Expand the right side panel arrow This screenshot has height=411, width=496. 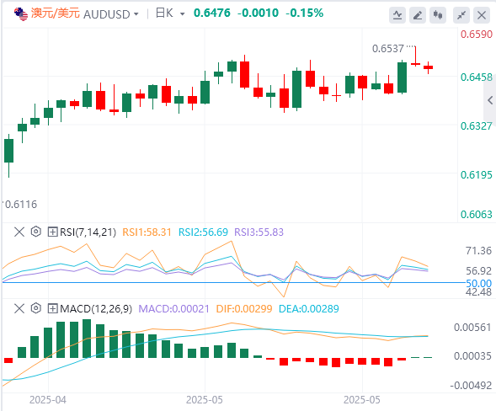point(490,100)
